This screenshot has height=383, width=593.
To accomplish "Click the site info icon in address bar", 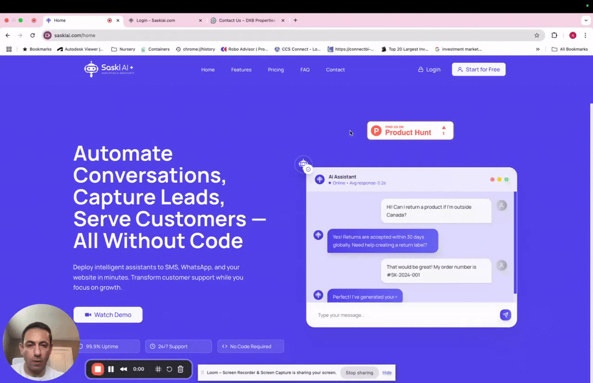I will coord(47,35).
